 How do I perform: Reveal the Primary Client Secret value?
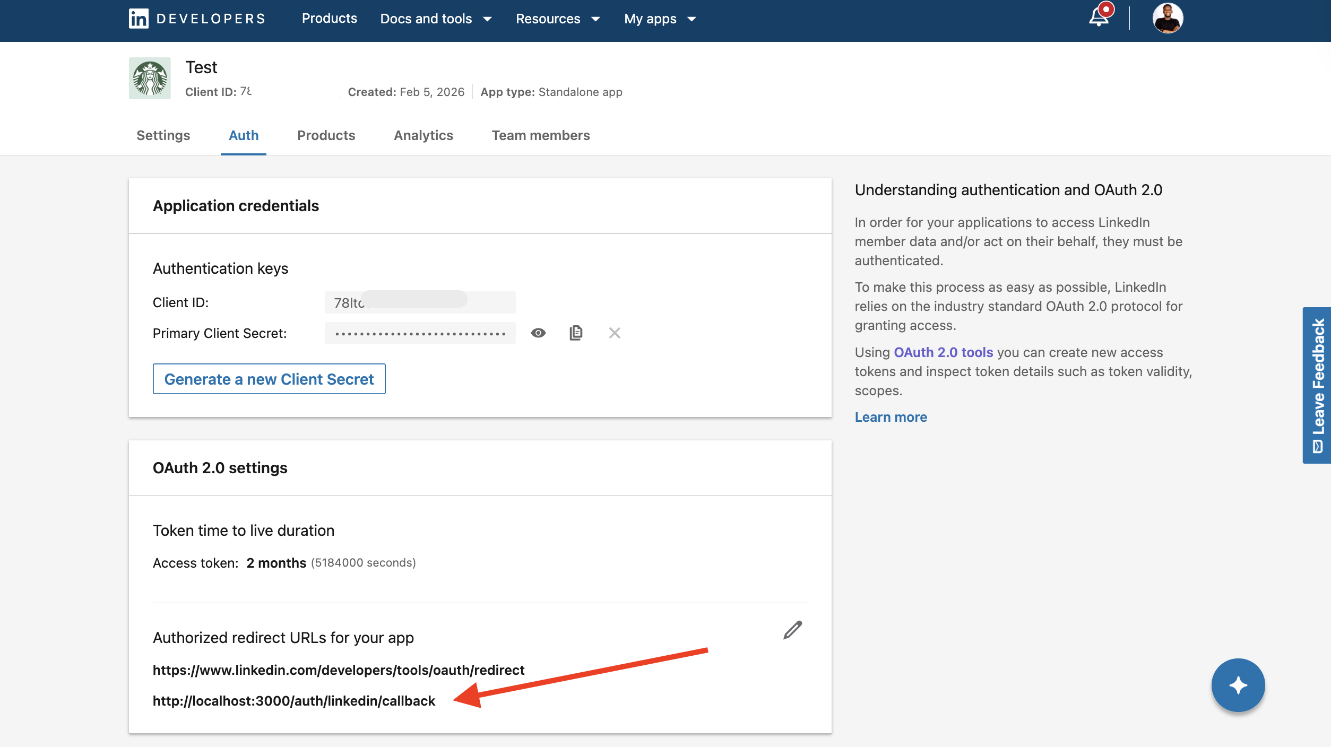538,333
